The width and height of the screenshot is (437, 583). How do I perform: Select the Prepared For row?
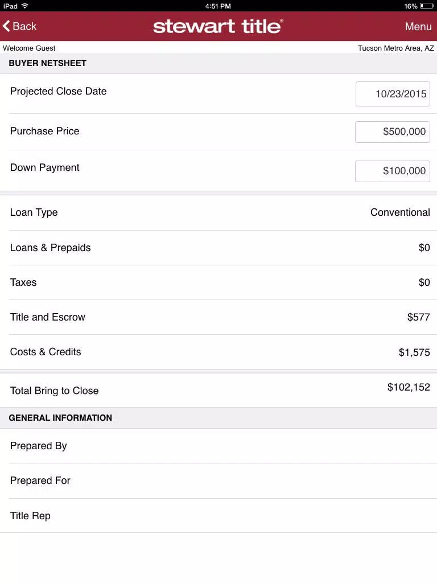coord(218,481)
